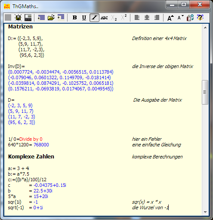The image size is (213, 220).
Task: Toggle underline formatting
Action: (84, 18)
